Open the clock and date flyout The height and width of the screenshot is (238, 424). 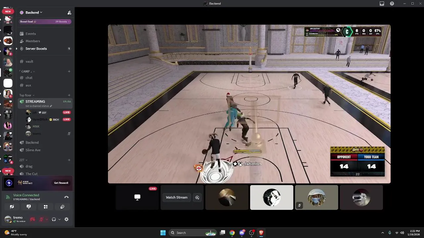tap(414, 233)
